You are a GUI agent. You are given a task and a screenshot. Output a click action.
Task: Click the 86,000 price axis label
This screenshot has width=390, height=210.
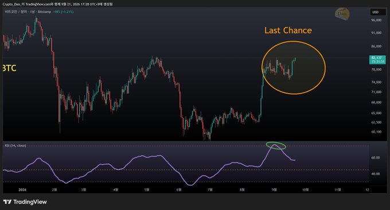pyautogui.click(x=376, y=46)
